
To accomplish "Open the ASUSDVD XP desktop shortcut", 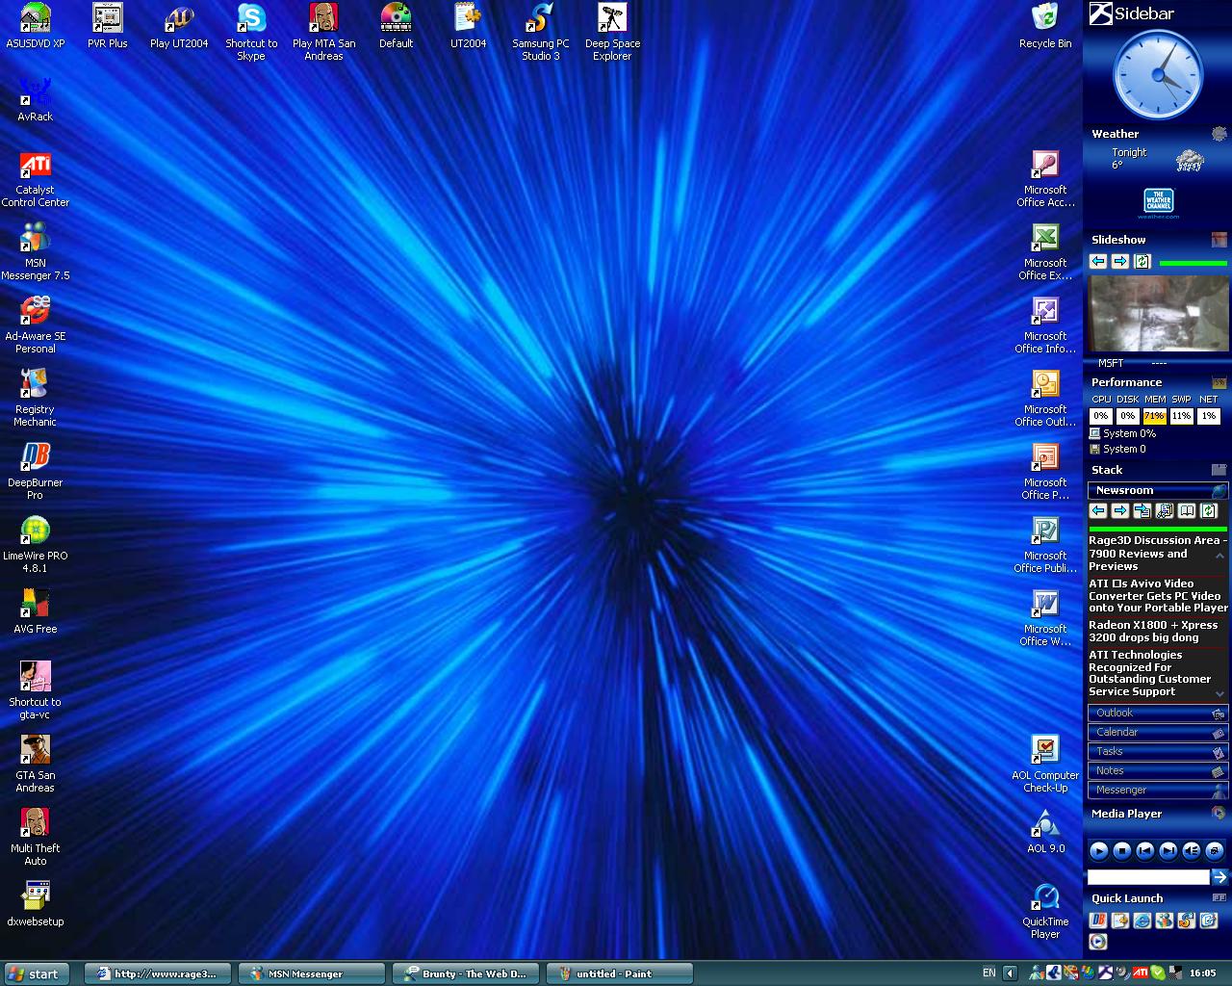I will [x=36, y=26].
